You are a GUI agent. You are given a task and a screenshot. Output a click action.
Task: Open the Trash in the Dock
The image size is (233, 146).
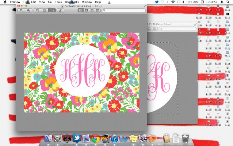point(185,139)
